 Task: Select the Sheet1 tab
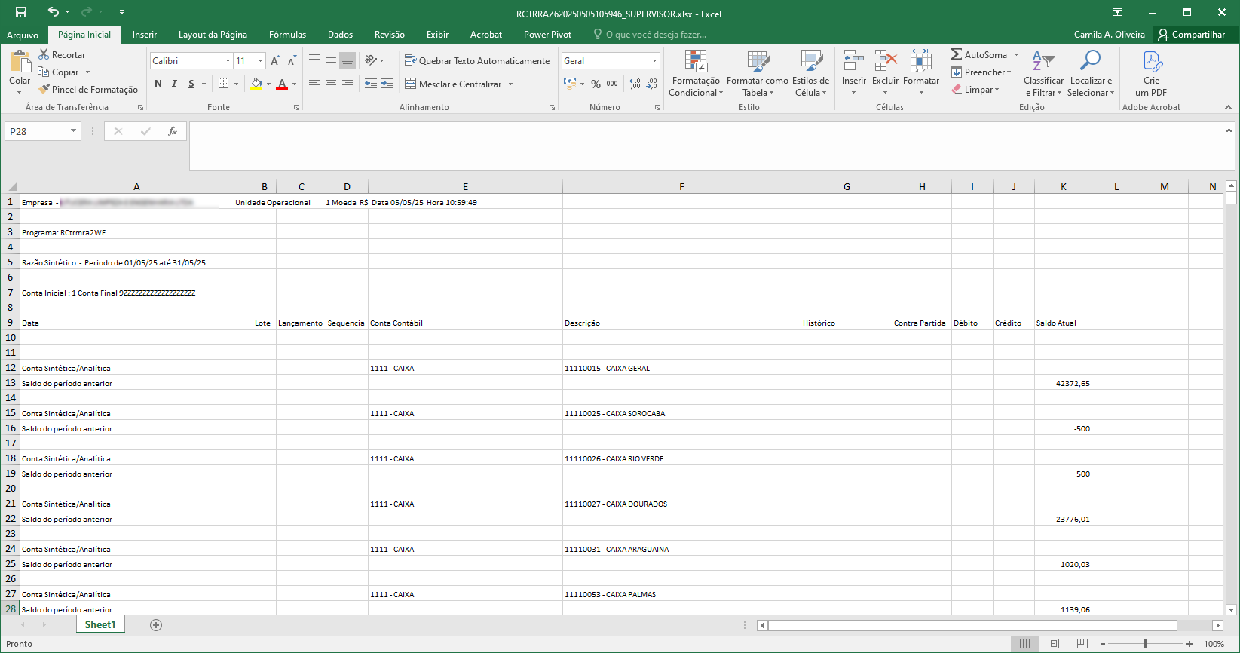[100, 624]
